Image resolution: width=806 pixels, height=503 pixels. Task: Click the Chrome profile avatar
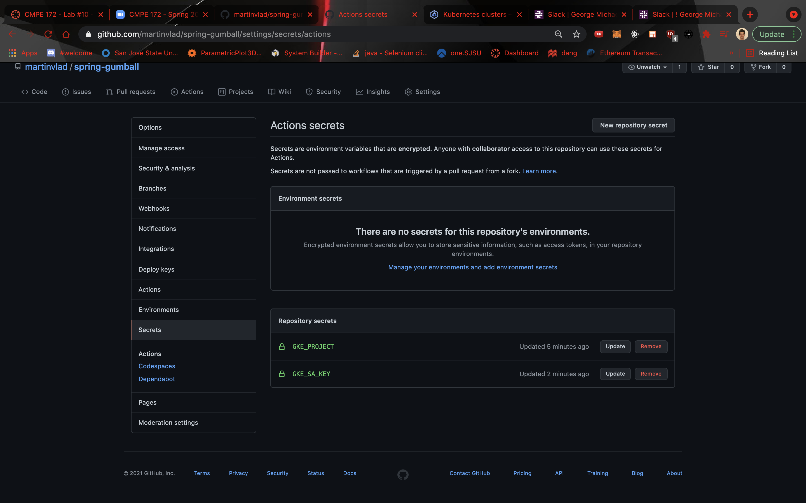click(742, 34)
